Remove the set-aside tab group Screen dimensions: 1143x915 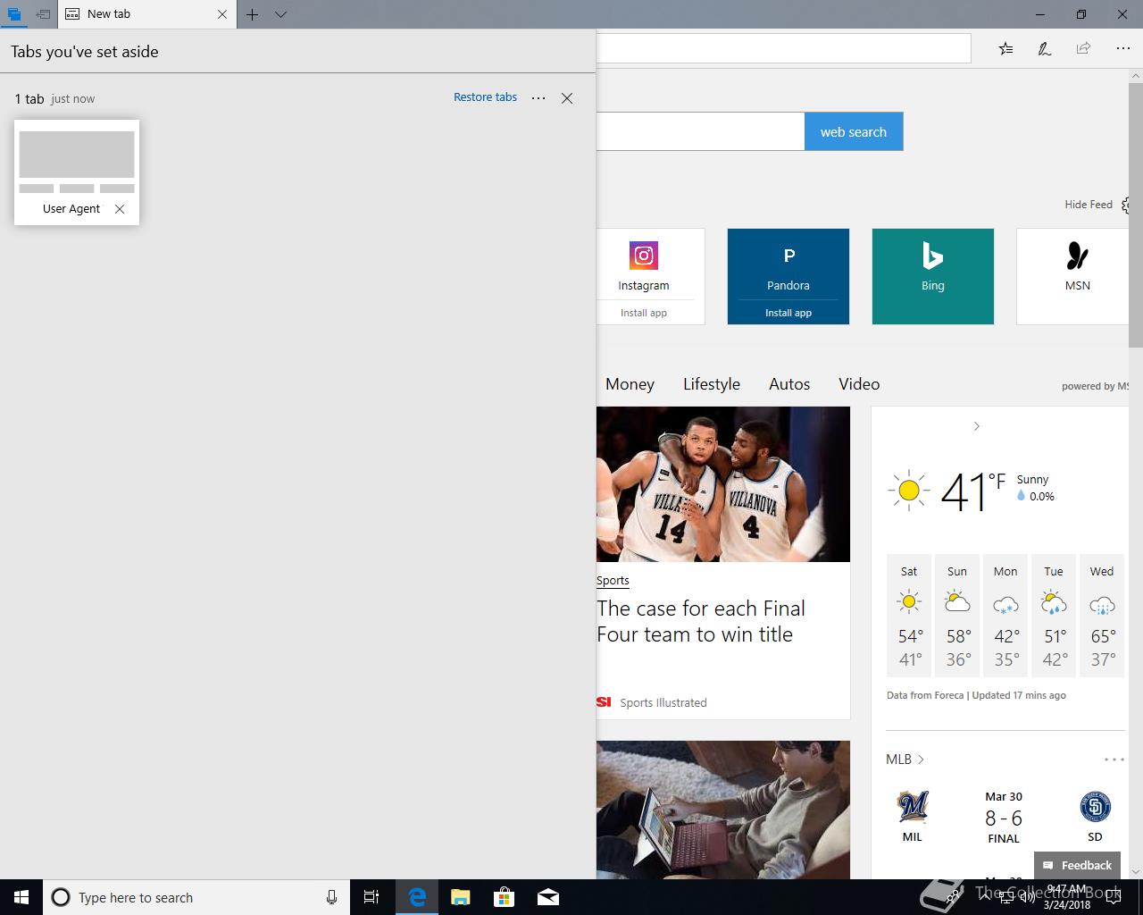[x=567, y=98]
